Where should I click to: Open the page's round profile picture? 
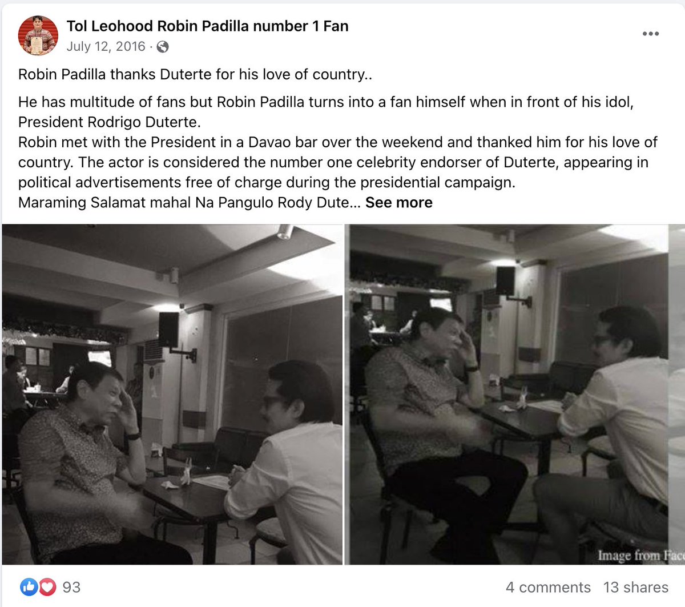click(38, 35)
